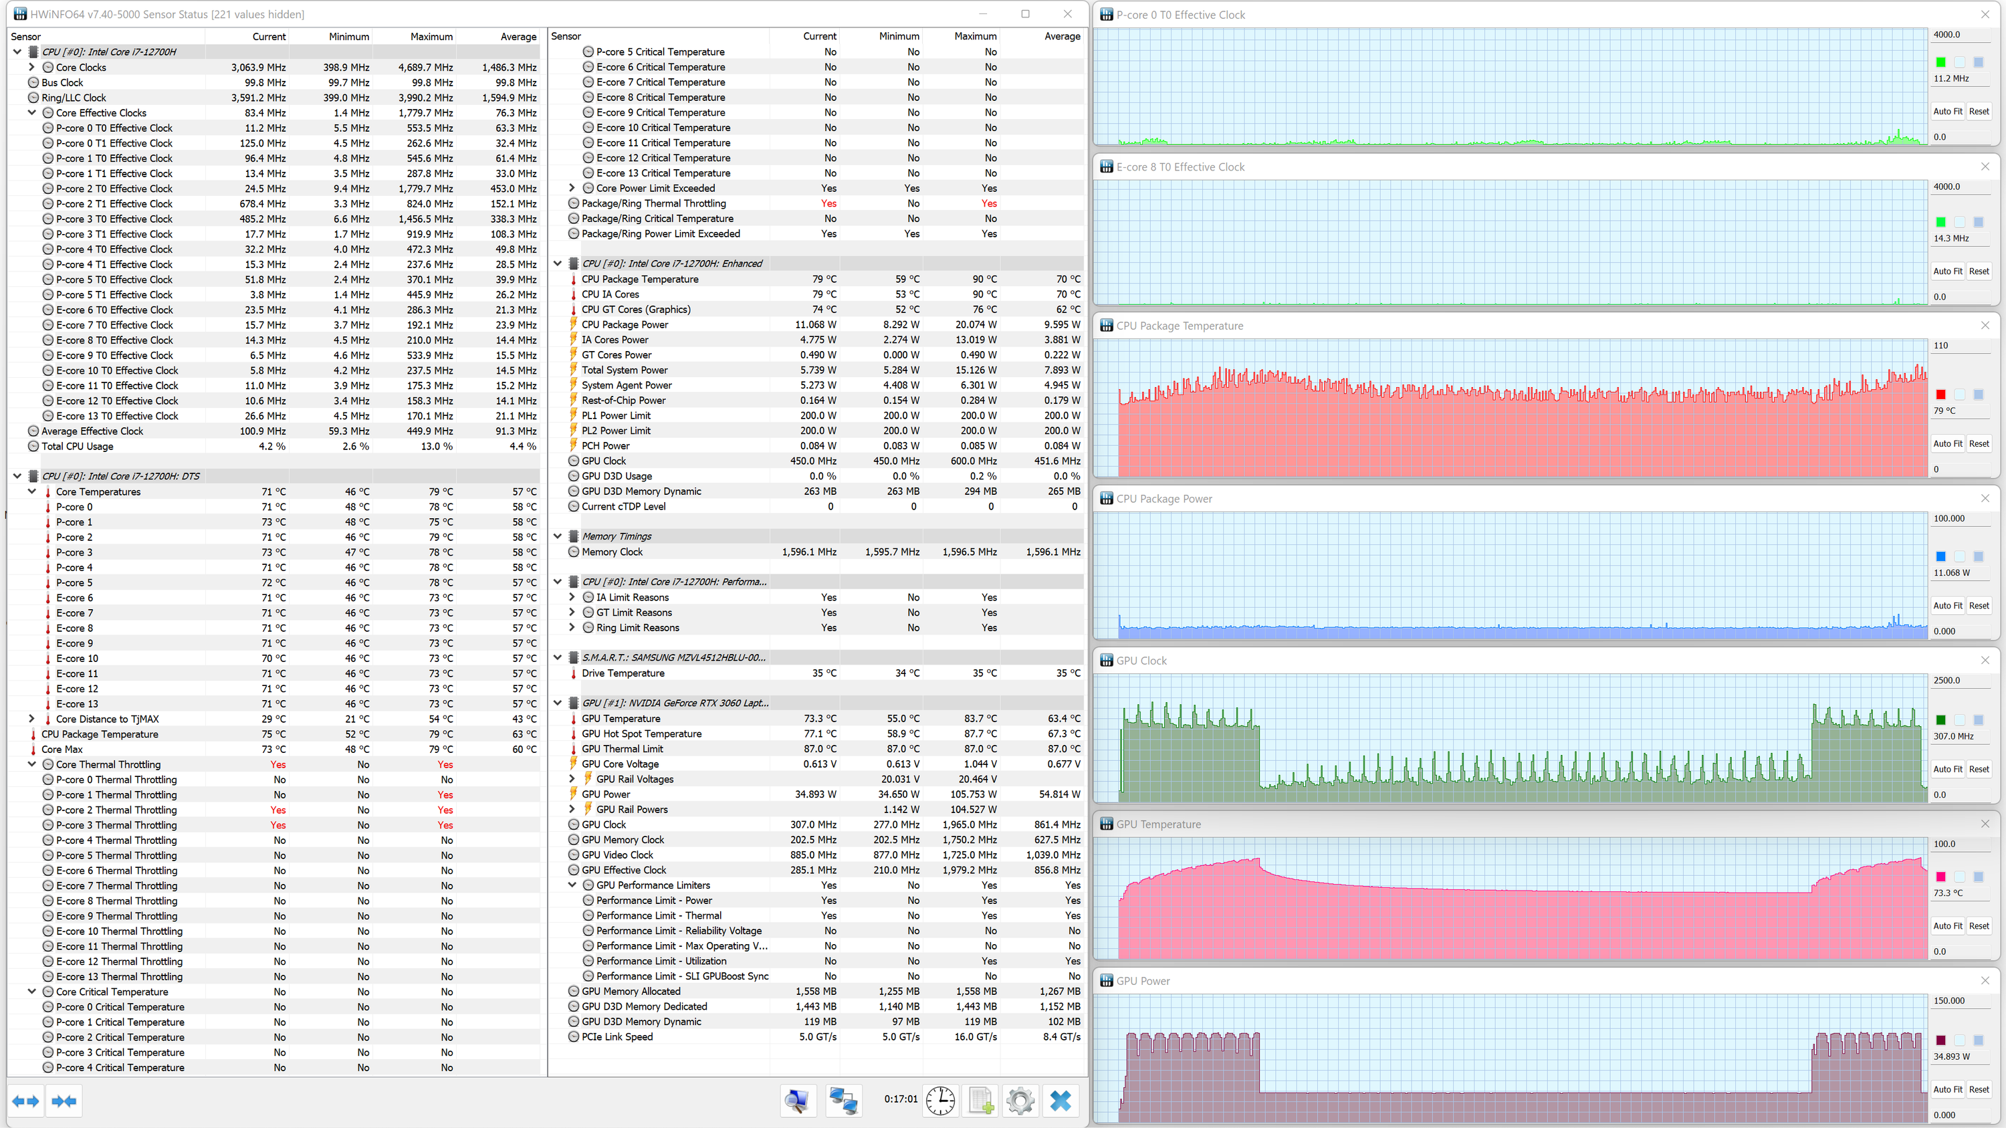This screenshot has height=1128, width=2006.
Task: Click the blue X icon in bottom toolbar
Action: pyautogui.click(x=1060, y=1101)
